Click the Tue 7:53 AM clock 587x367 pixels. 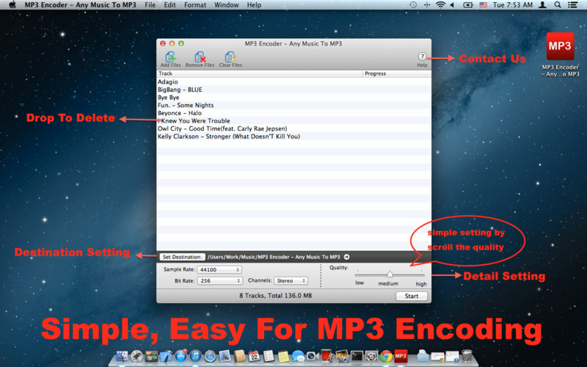512,5
